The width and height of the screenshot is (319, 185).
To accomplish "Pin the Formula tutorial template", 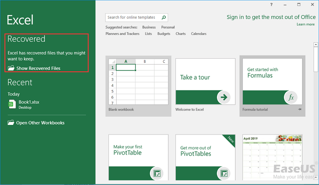I will click(x=300, y=110).
